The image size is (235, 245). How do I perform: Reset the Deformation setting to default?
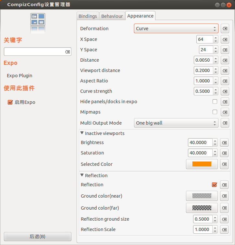pyautogui.click(x=225, y=29)
